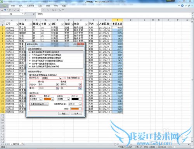This screenshot has height=149, width=194.
Task: Switch to the 页面布局 ribbon tab
Action: click(30, 6)
